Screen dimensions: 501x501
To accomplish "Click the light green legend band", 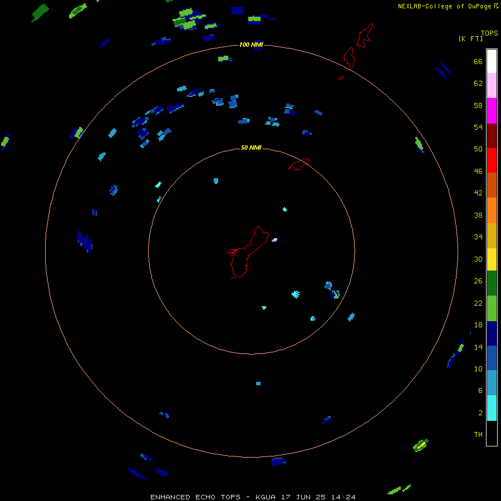I will [x=492, y=308].
